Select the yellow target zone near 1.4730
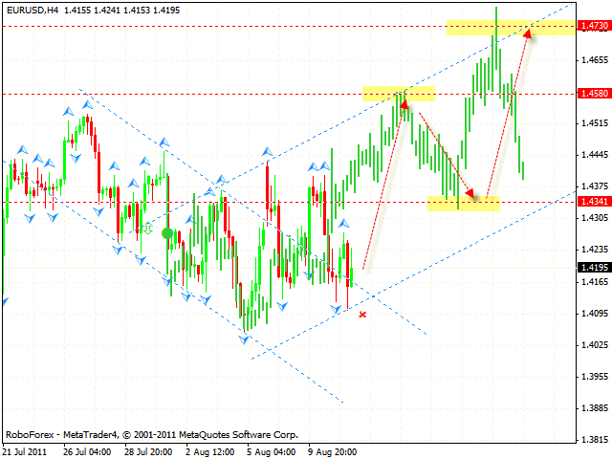 tap(510, 28)
